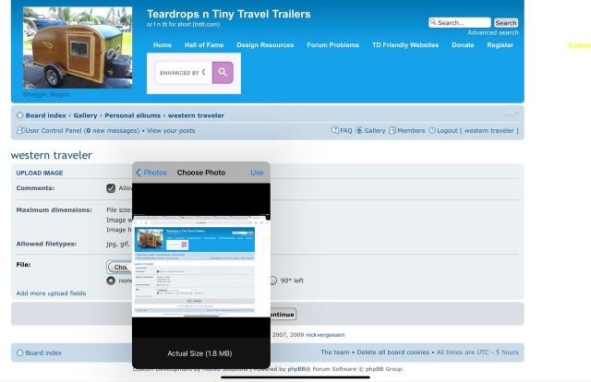591x382 pixels.
Task: Click the Teardrops n Tiny Travel Trailers title
Action: pos(228,14)
